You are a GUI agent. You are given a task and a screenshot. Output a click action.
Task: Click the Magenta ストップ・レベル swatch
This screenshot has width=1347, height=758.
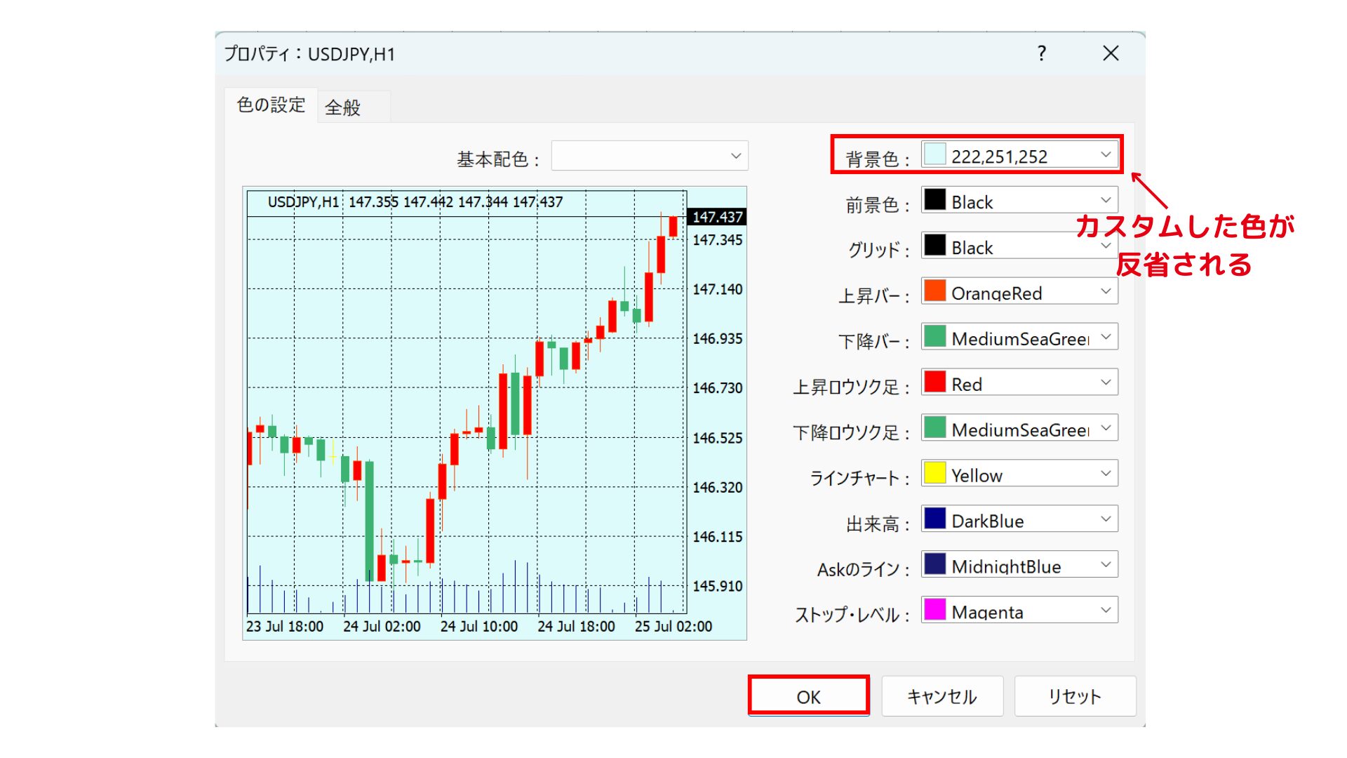[934, 610]
